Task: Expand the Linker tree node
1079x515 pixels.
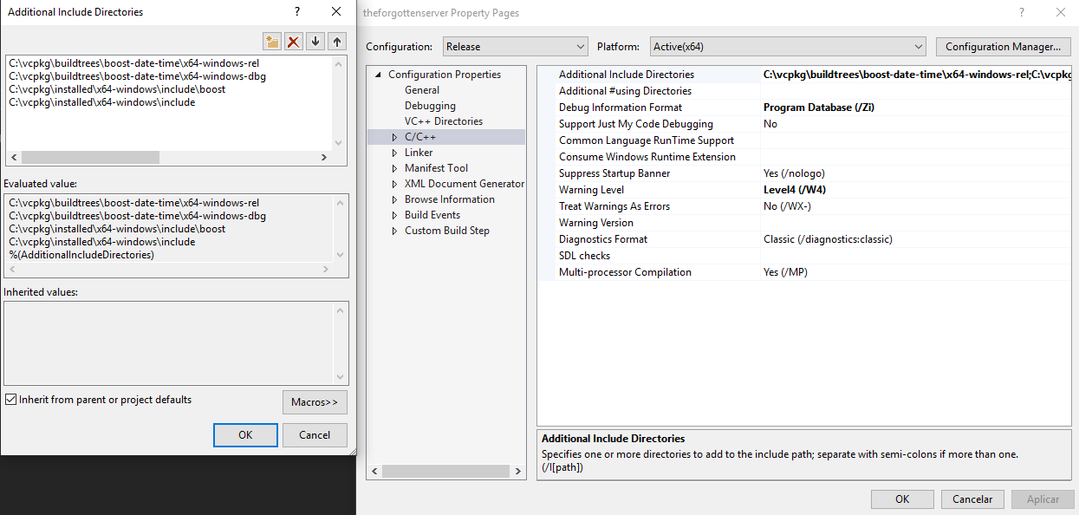Action: [x=395, y=153]
